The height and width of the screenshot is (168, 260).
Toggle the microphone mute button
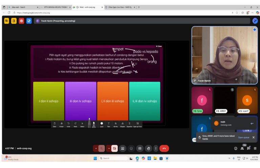(x=102, y=148)
